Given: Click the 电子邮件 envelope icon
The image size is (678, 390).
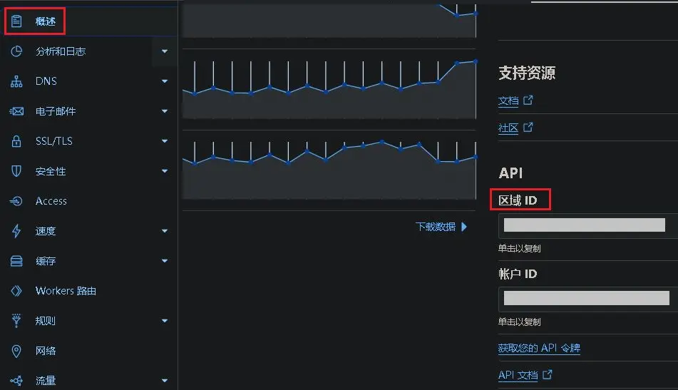Looking at the screenshot, I should tap(16, 111).
